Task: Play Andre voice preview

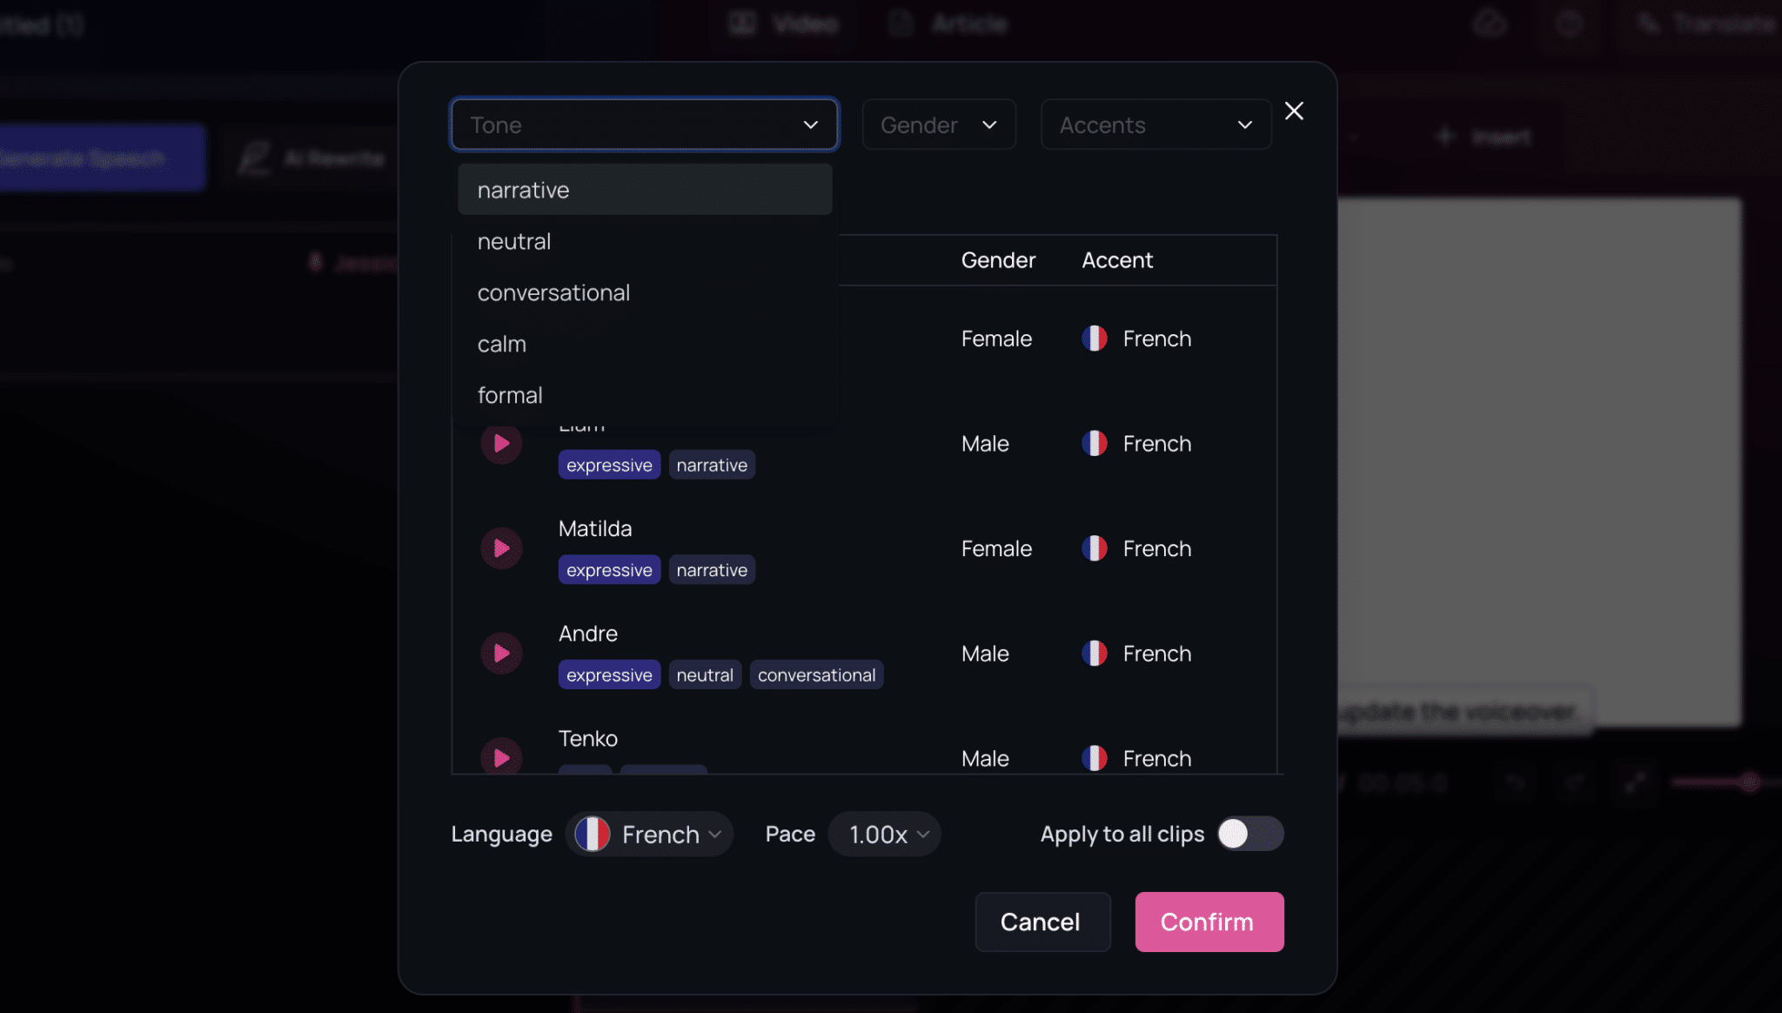Action: [501, 654]
